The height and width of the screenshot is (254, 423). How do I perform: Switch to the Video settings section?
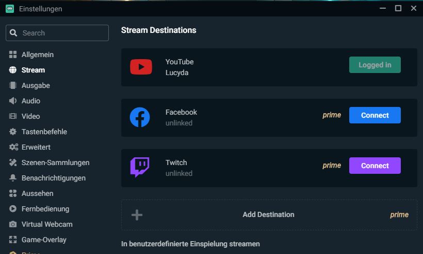30,116
